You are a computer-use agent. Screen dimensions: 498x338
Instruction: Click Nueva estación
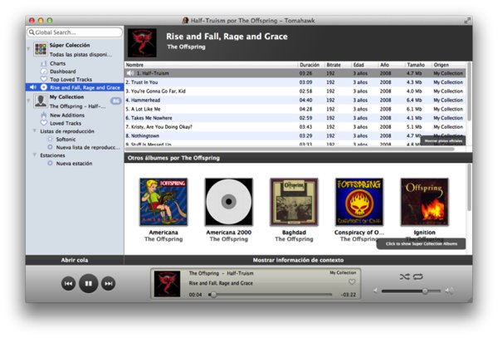pos(74,164)
